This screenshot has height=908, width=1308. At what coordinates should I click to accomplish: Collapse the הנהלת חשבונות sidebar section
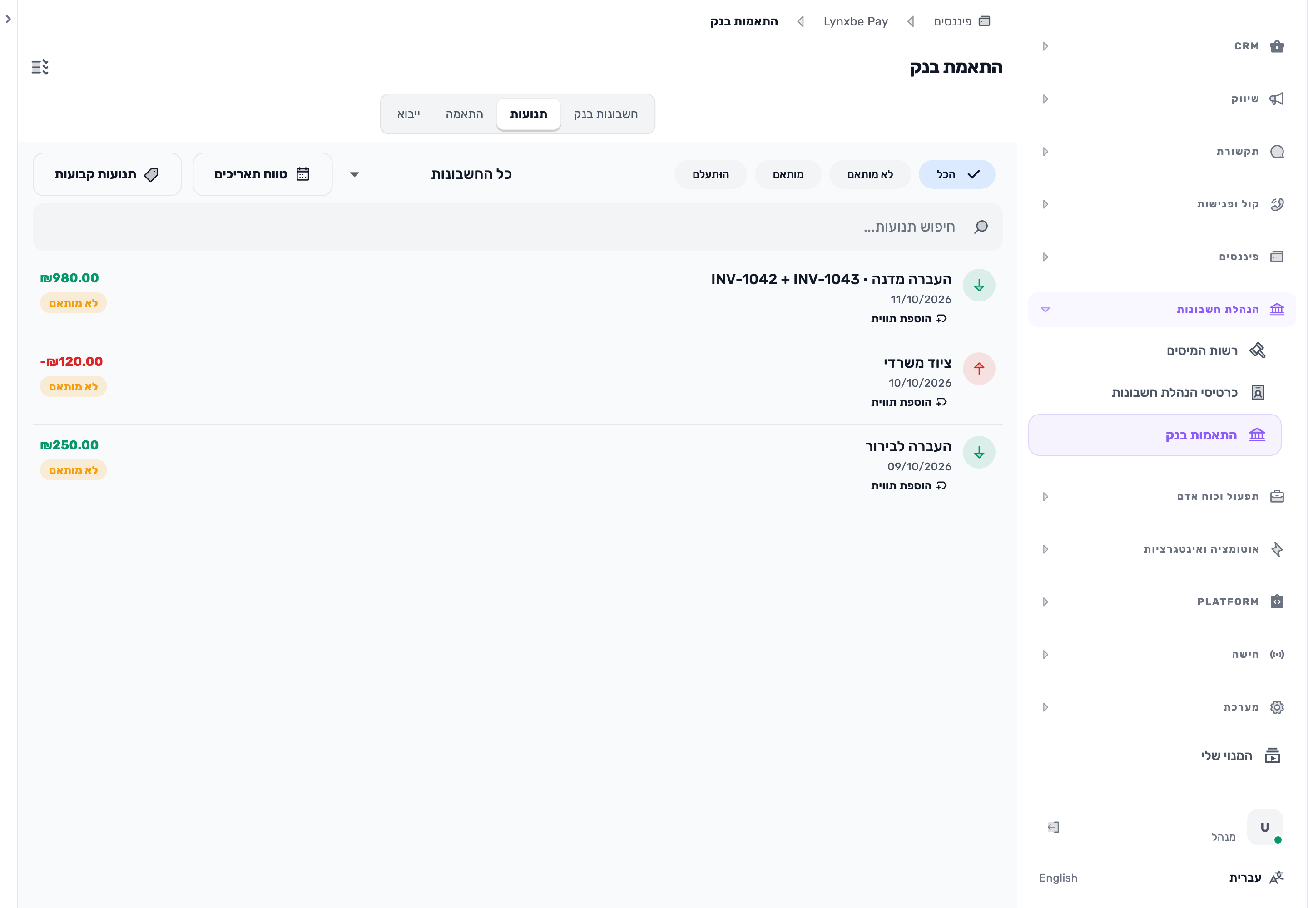coord(1162,310)
